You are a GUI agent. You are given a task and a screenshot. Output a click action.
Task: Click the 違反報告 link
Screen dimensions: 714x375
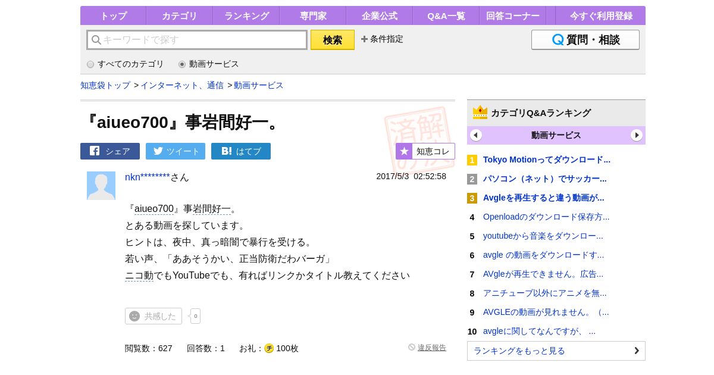432,348
